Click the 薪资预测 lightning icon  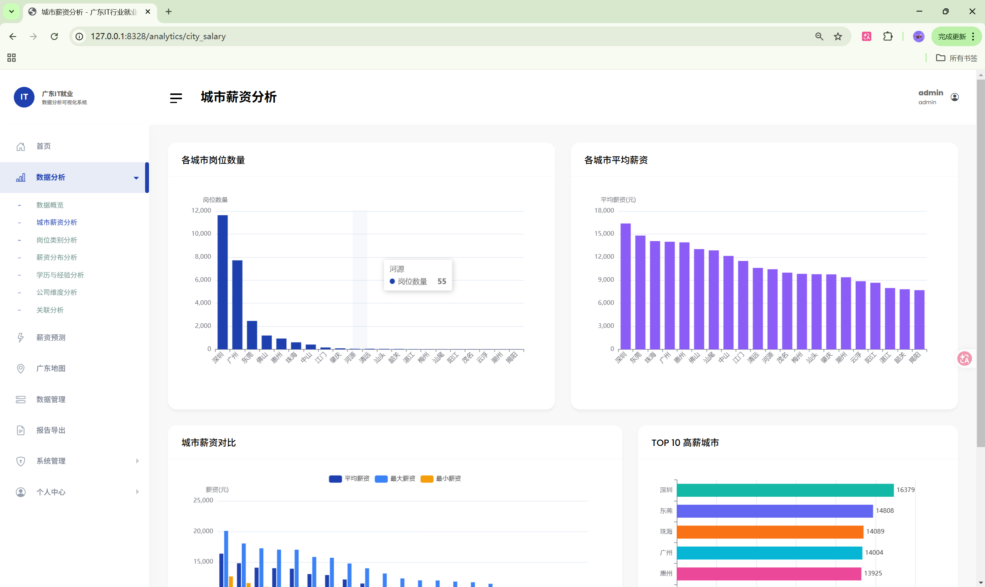click(21, 338)
